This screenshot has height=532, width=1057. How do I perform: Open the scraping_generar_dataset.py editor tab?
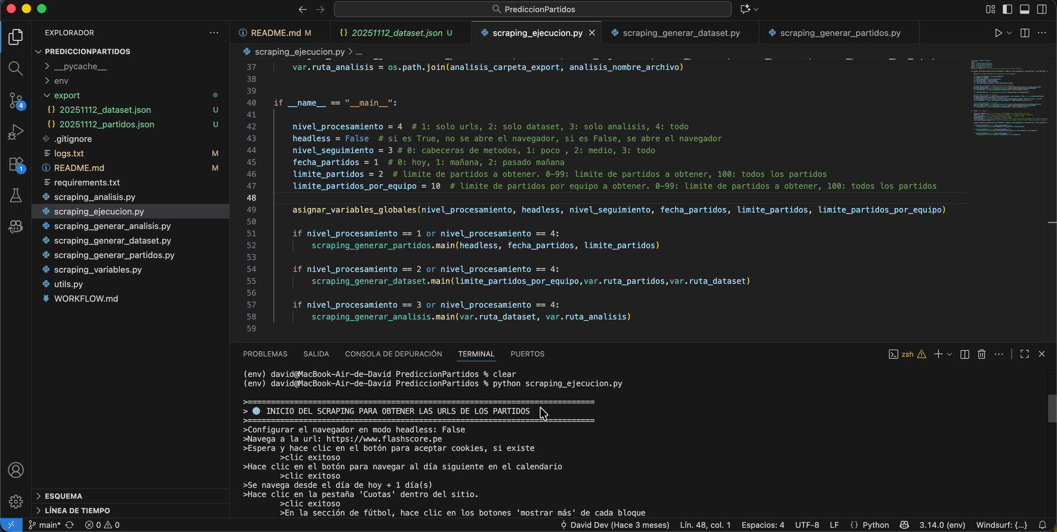(x=680, y=33)
